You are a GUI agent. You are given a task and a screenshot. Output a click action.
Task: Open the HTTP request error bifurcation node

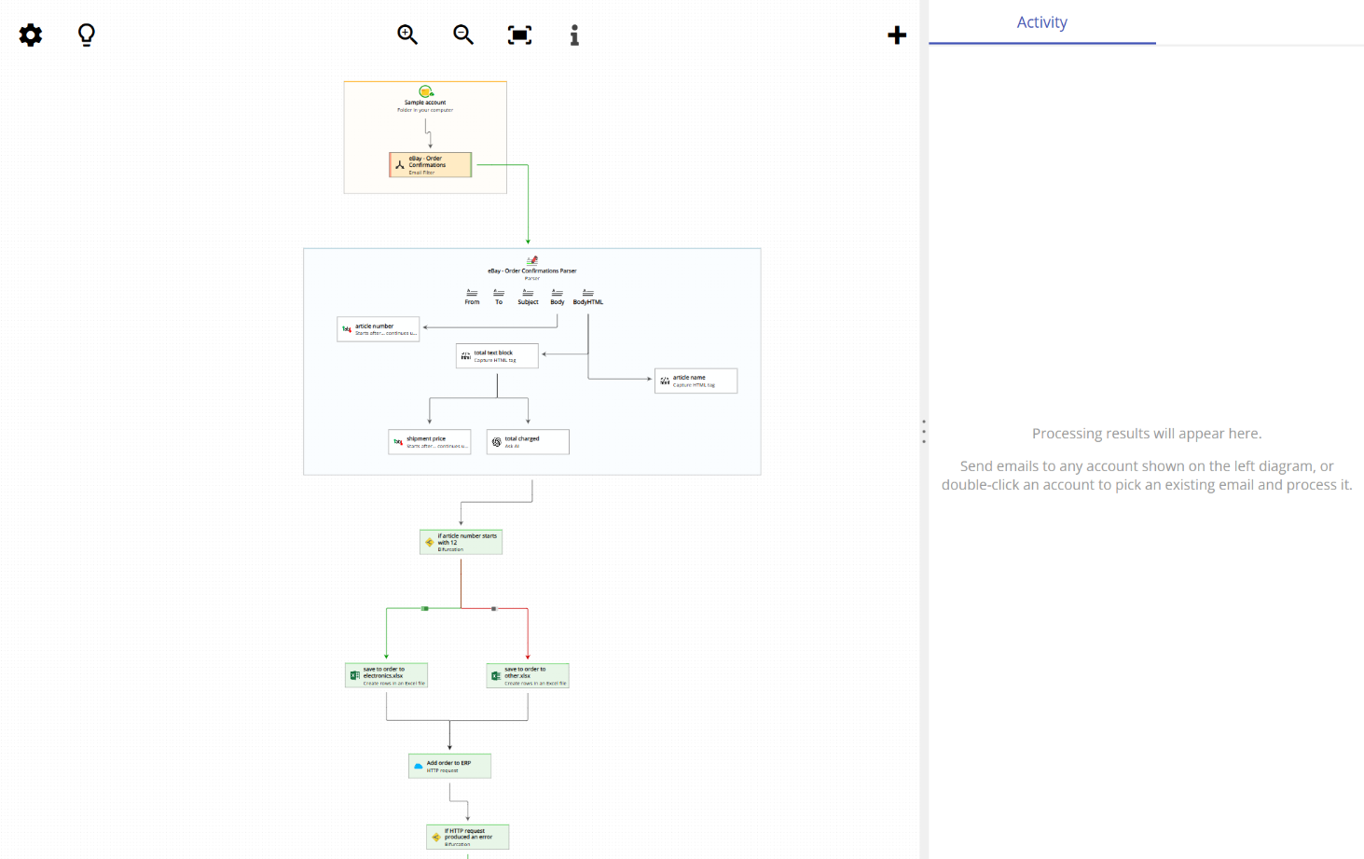point(467,837)
